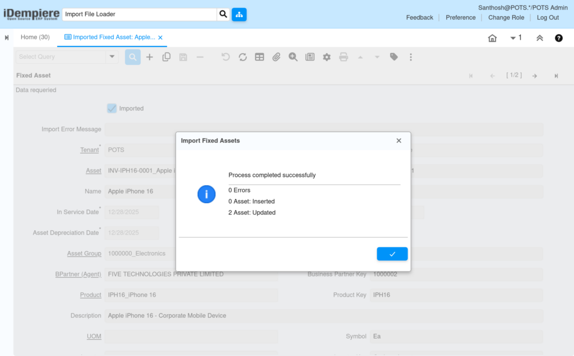This screenshot has width=574, height=356.
Task: Jump to last record arrow
Action: (556, 76)
